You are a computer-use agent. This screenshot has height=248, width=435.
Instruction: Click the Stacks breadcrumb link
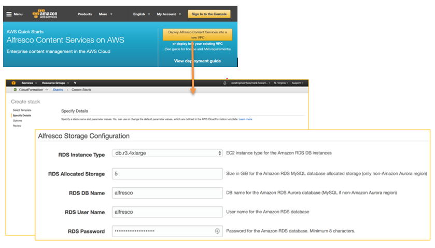click(58, 90)
